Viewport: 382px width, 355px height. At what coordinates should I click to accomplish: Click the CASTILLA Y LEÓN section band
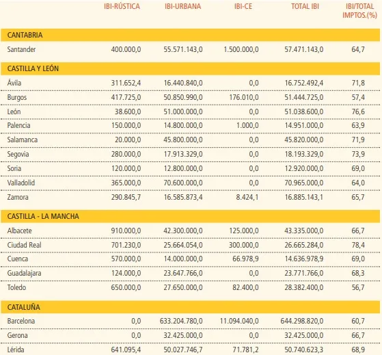point(190,68)
